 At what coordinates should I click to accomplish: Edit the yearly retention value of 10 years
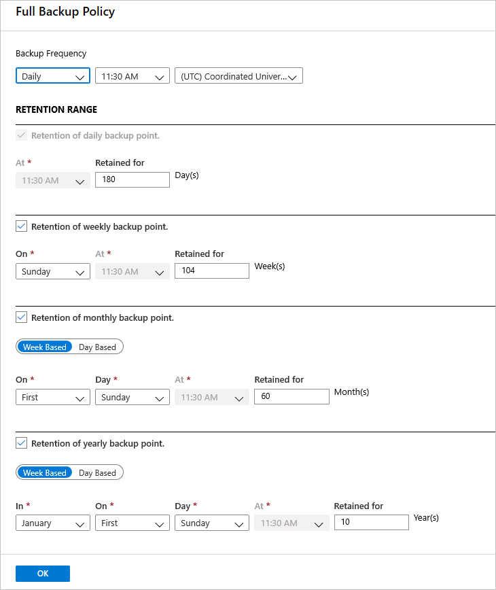371,522
